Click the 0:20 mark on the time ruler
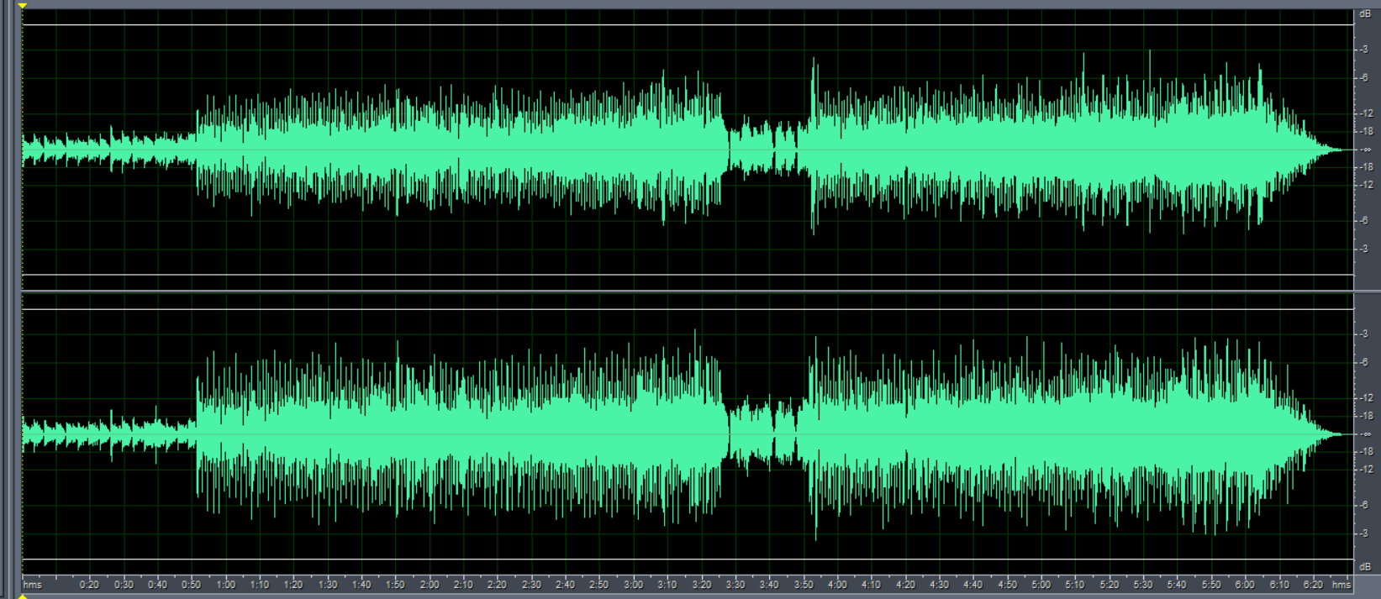Screen dimensions: 1381x599 [89, 585]
